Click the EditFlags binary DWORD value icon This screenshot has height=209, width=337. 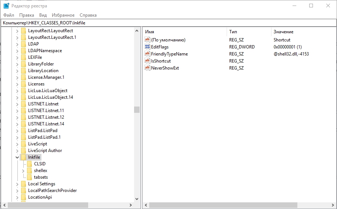147,47
